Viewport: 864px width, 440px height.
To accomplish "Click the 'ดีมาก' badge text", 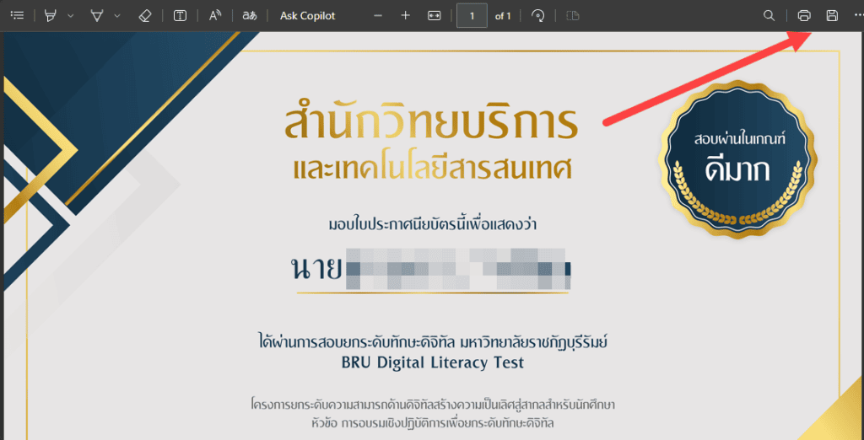I will (x=737, y=171).
